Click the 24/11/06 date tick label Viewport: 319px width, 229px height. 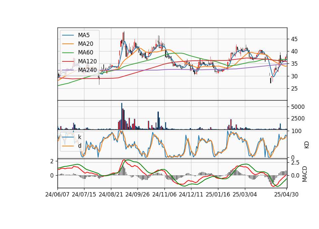[x=164, y=195]
